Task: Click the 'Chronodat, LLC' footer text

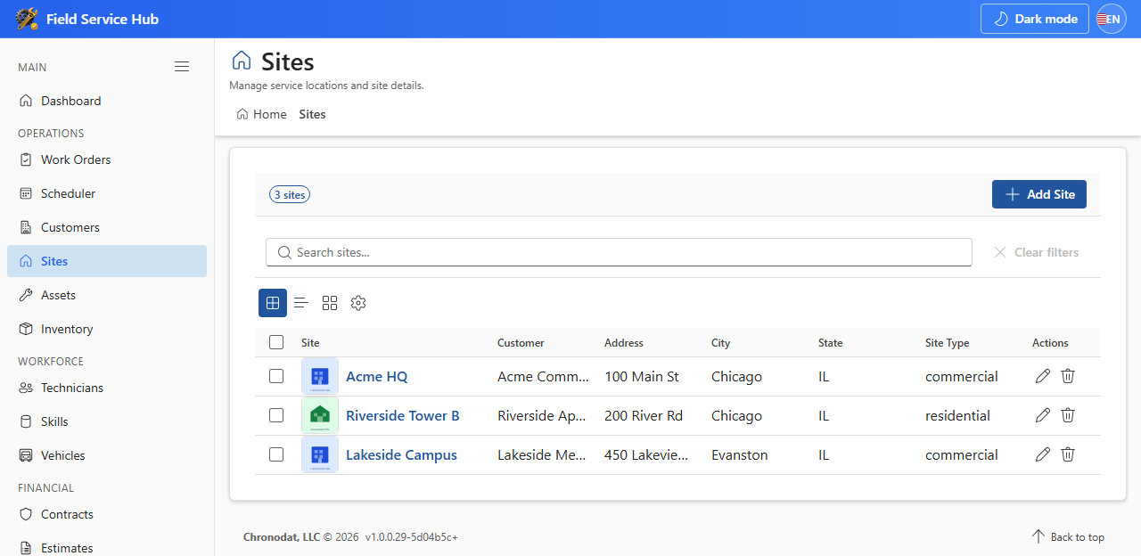Action: (x=282, y=536)
